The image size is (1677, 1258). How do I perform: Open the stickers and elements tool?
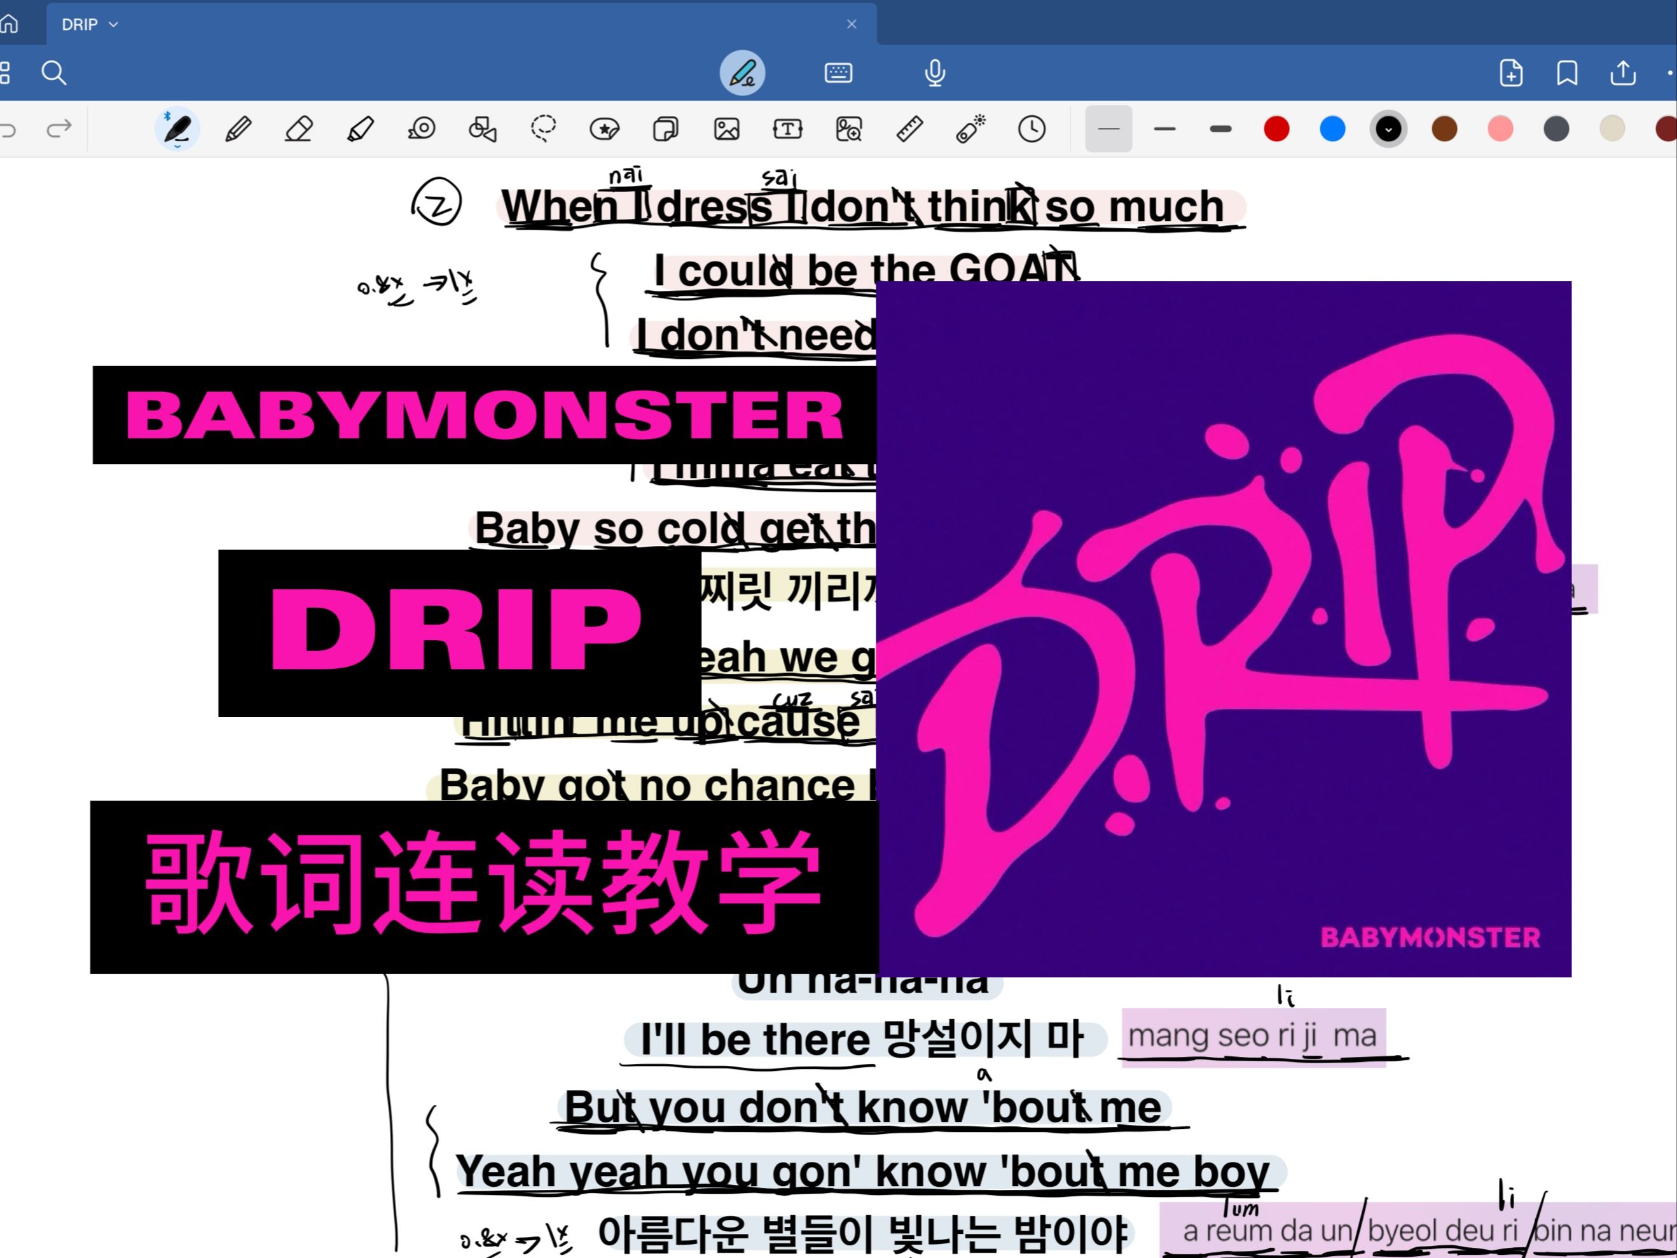click(x=604, y=129)
